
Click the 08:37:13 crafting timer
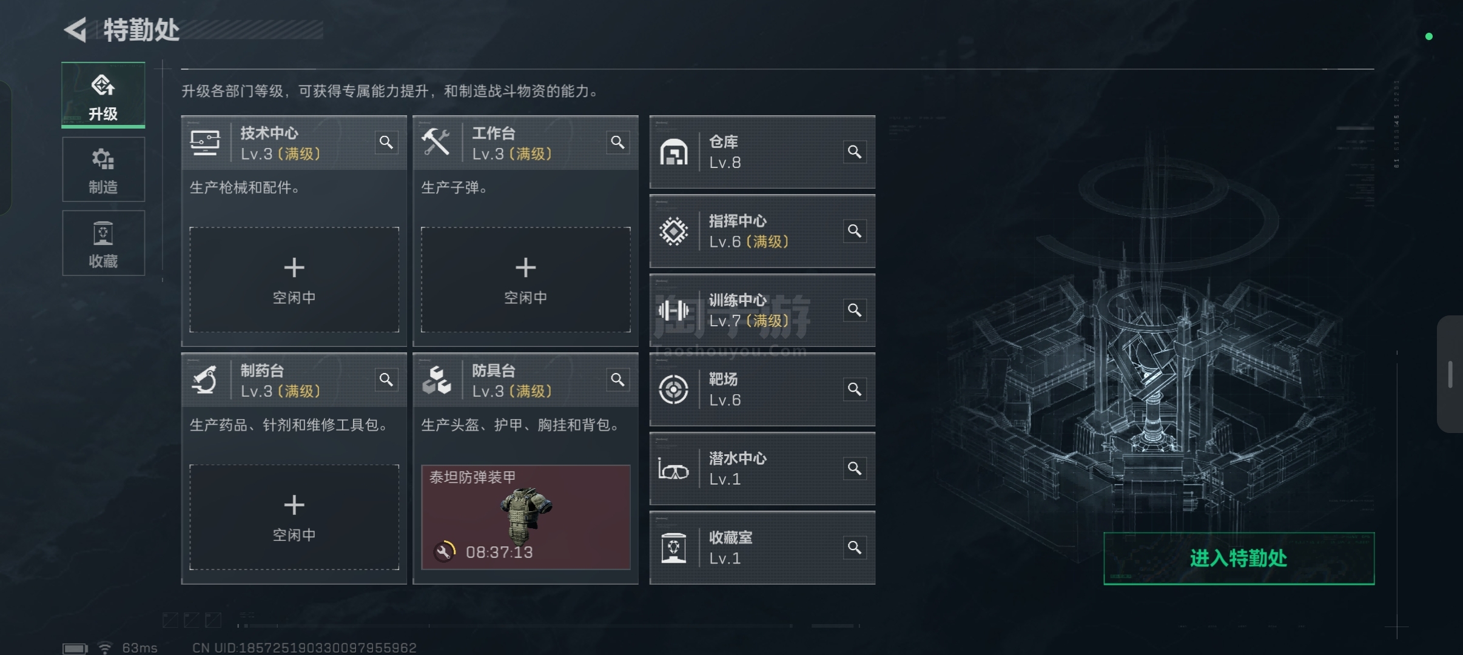click(x=499, y=553)
